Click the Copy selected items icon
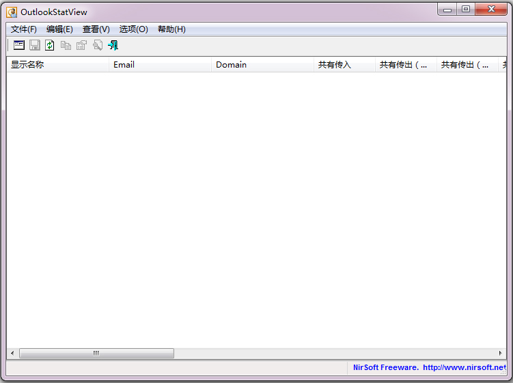 (66, 45)
